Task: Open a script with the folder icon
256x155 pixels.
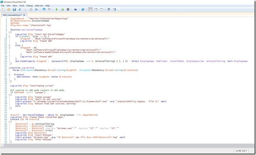Action: (9, 9)
